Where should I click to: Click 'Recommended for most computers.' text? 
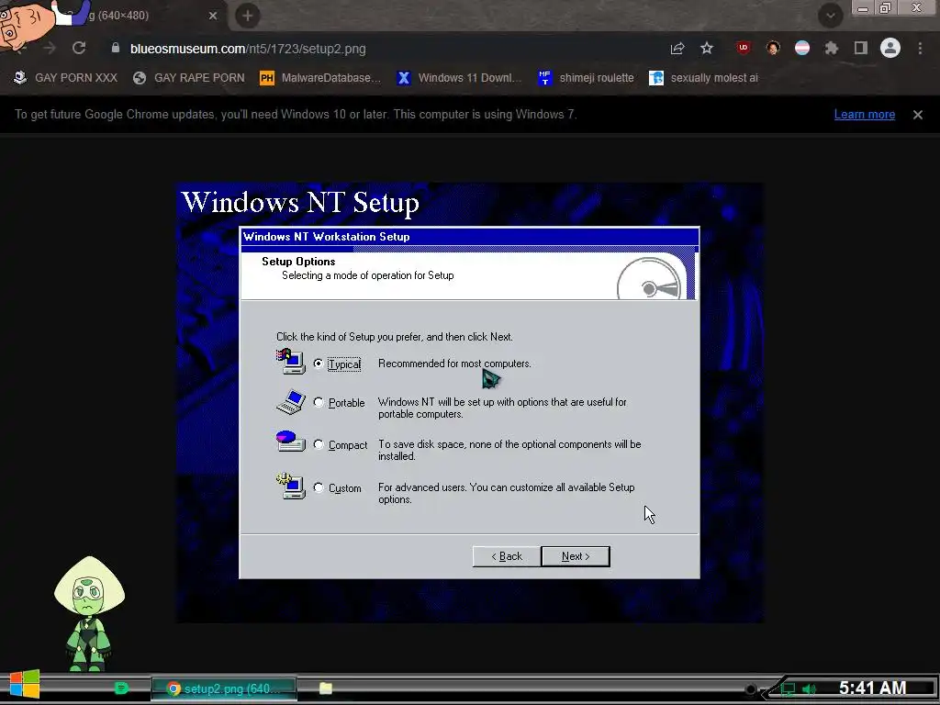[454, 364]
